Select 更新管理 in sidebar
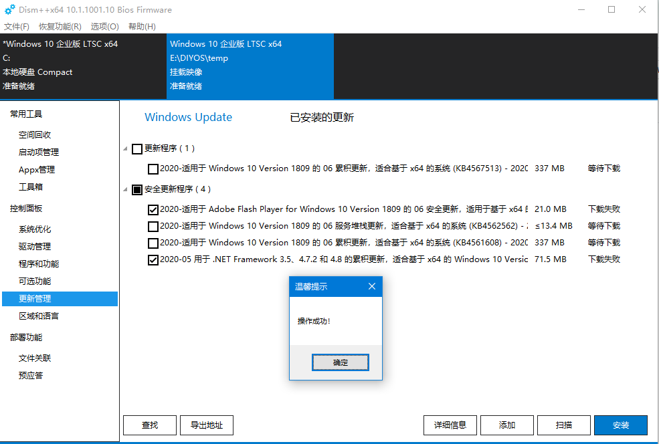 (x=60, y=299)
